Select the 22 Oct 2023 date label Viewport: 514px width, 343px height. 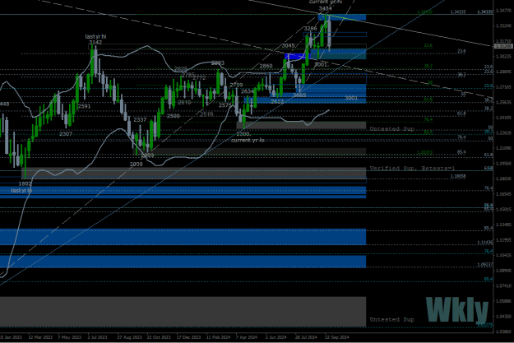[159, 337]
